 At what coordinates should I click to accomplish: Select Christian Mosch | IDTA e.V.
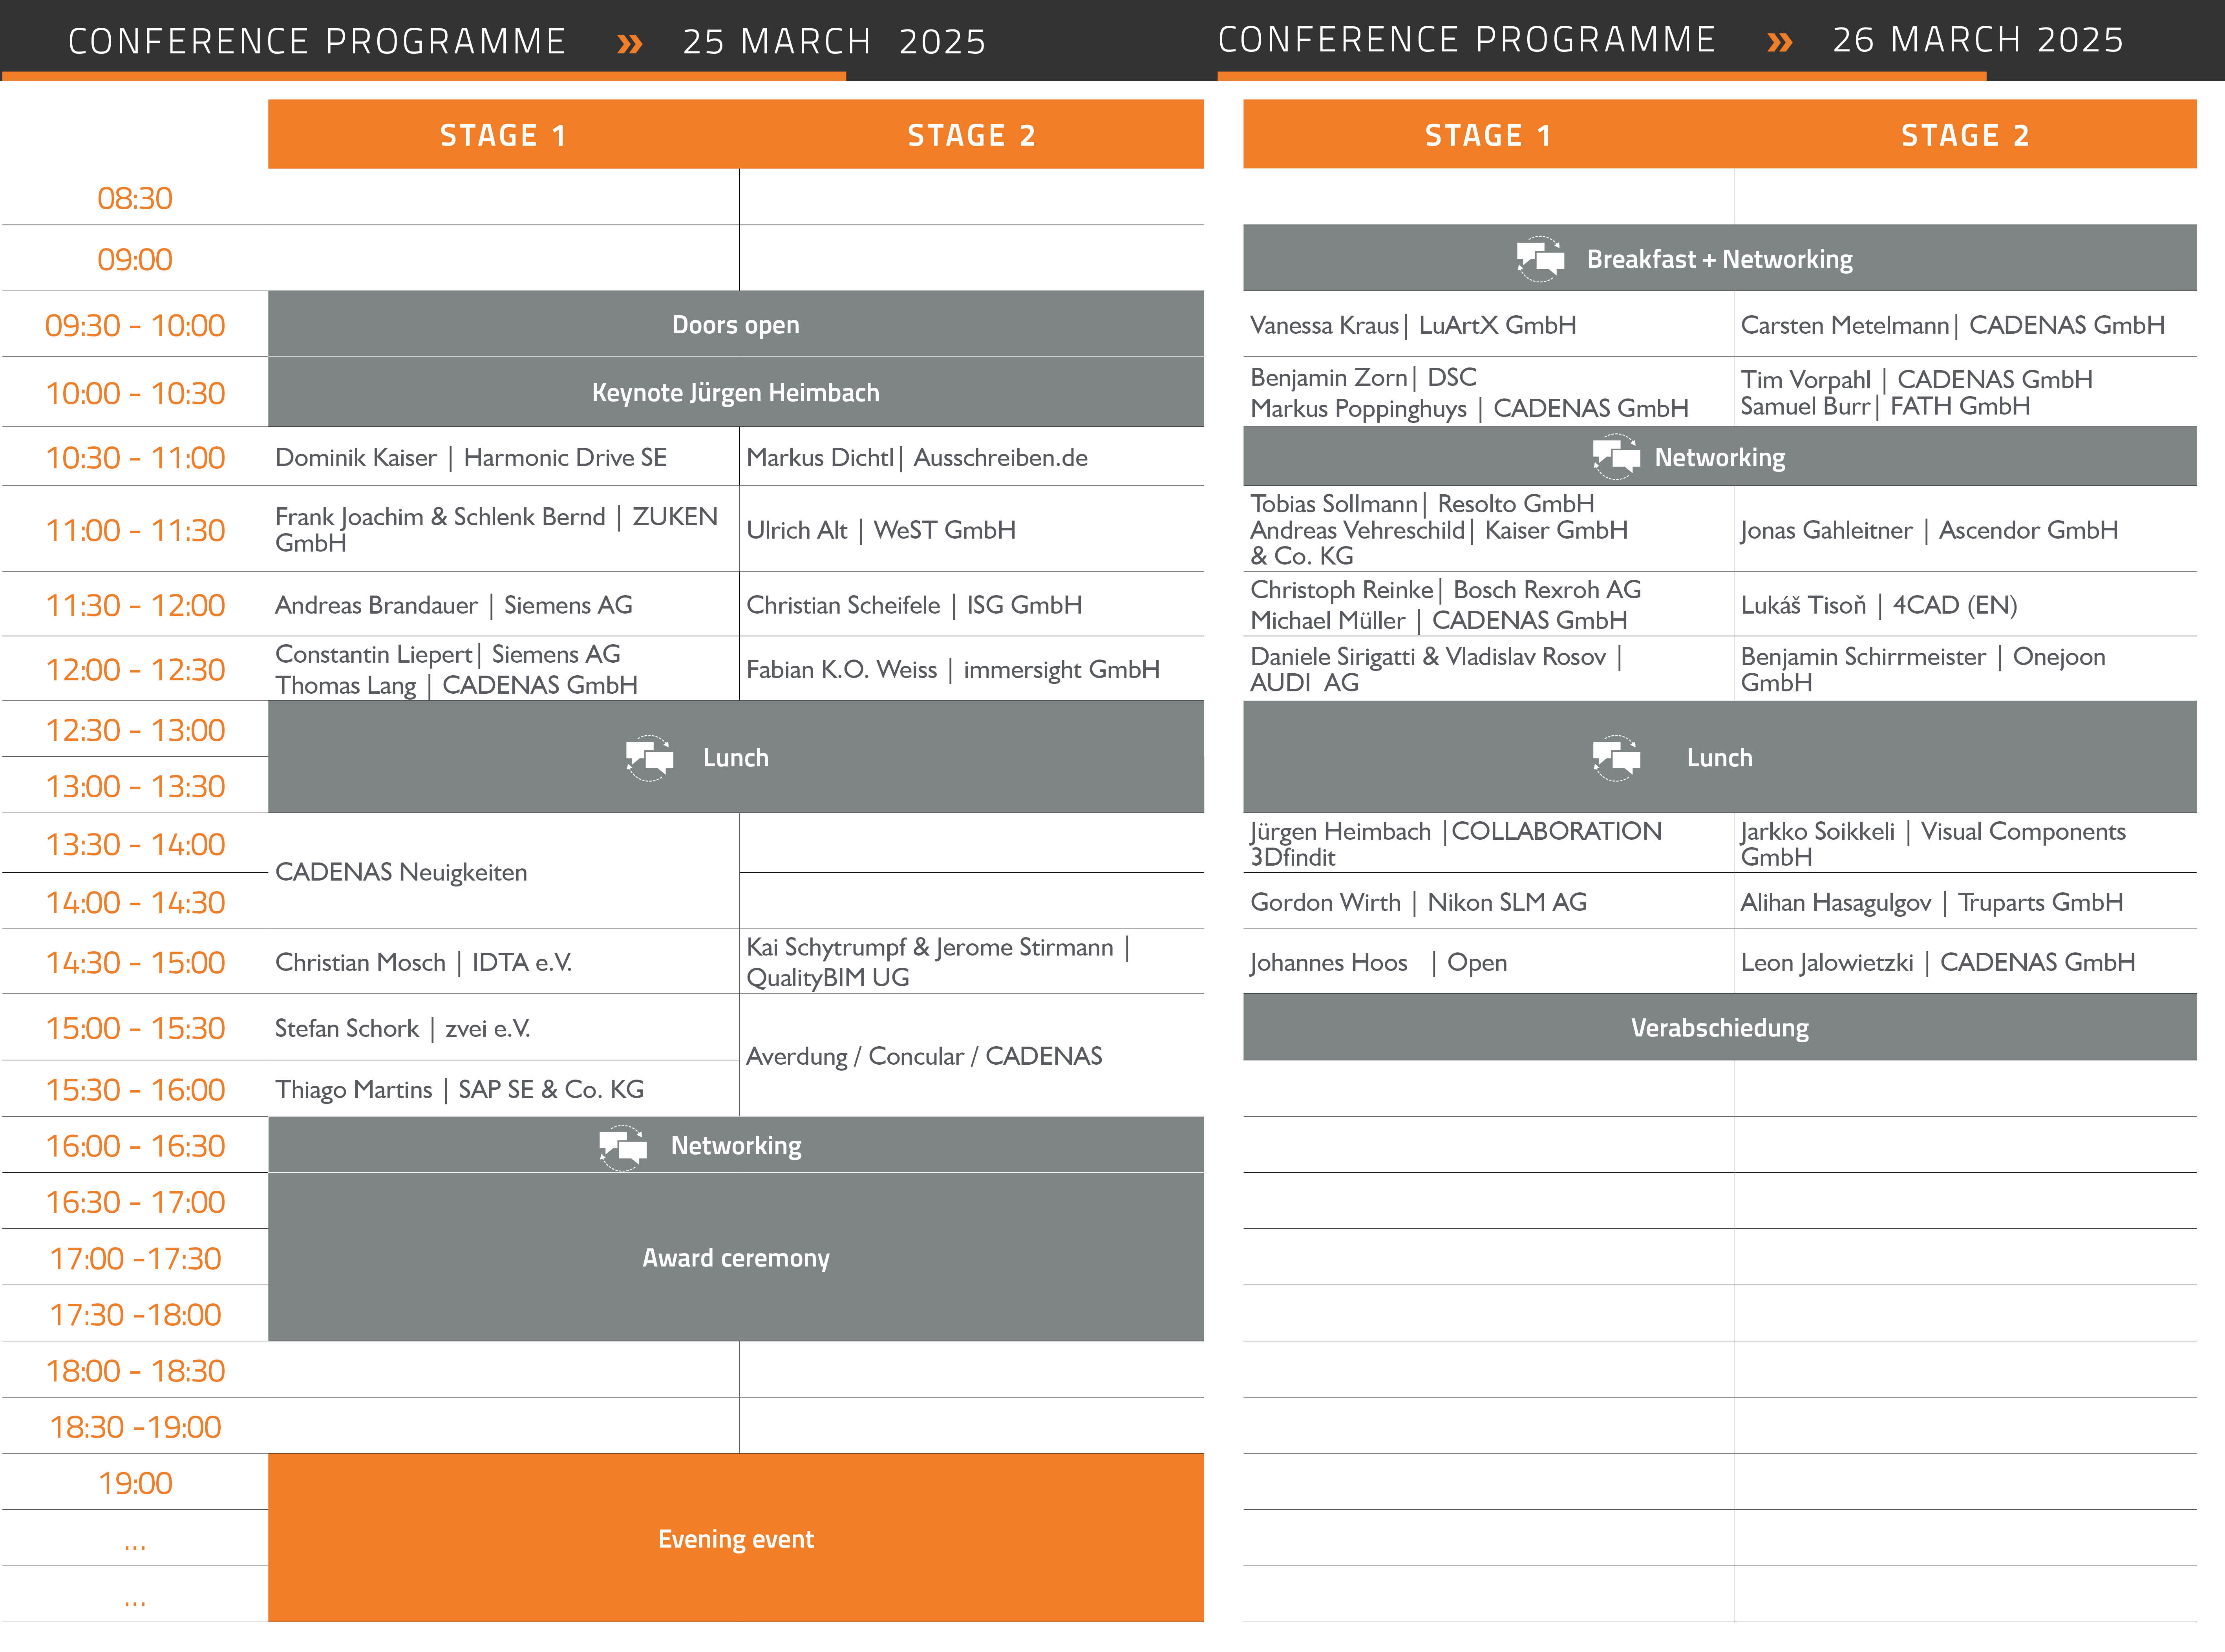(424, 963)
